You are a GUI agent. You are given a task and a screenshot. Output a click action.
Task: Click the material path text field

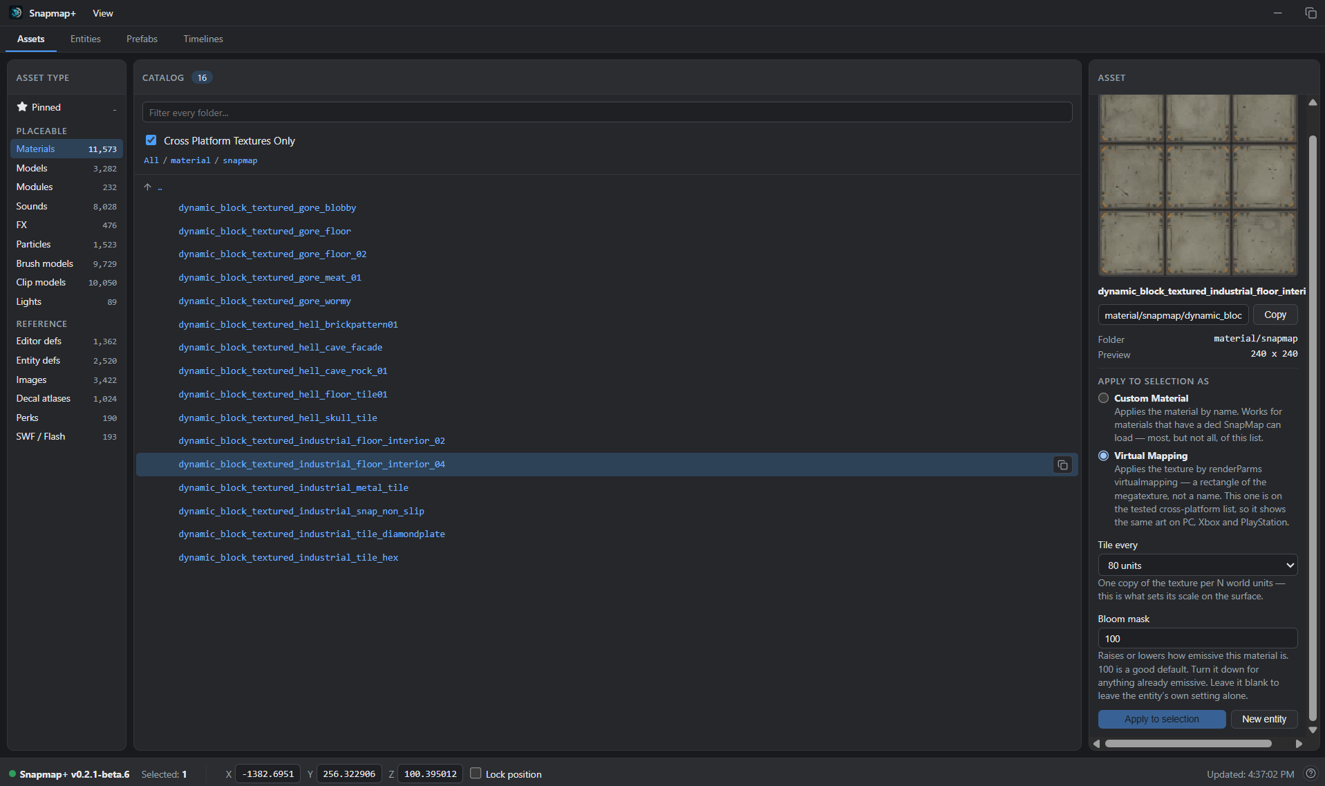[x=1173, y=315]
